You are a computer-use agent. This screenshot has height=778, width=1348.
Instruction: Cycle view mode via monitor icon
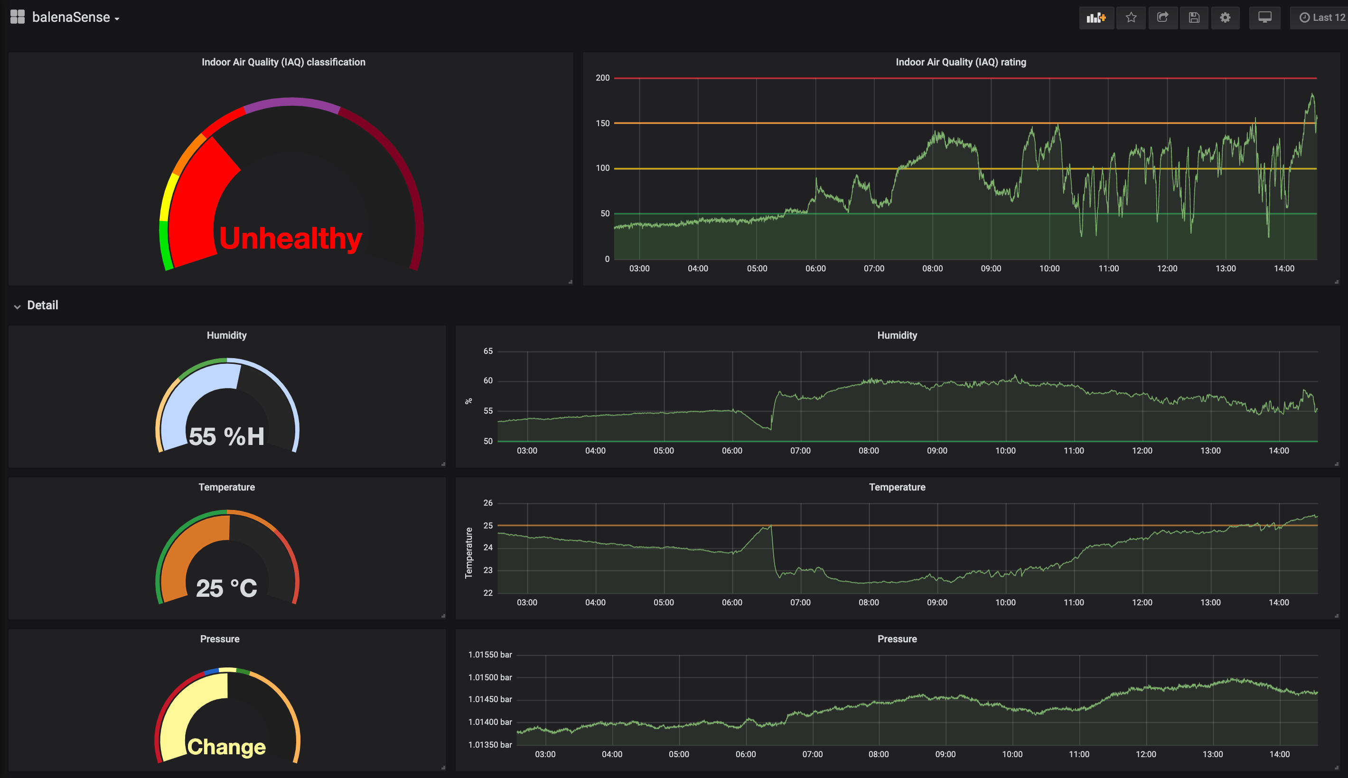coord(1264,18)
